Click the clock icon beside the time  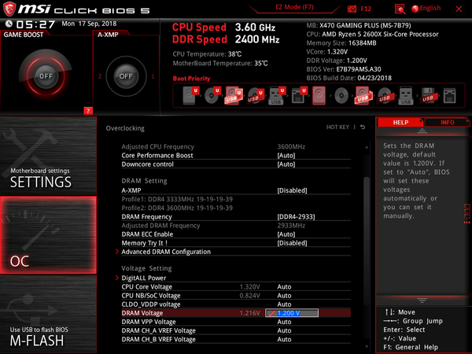[9, 24]
